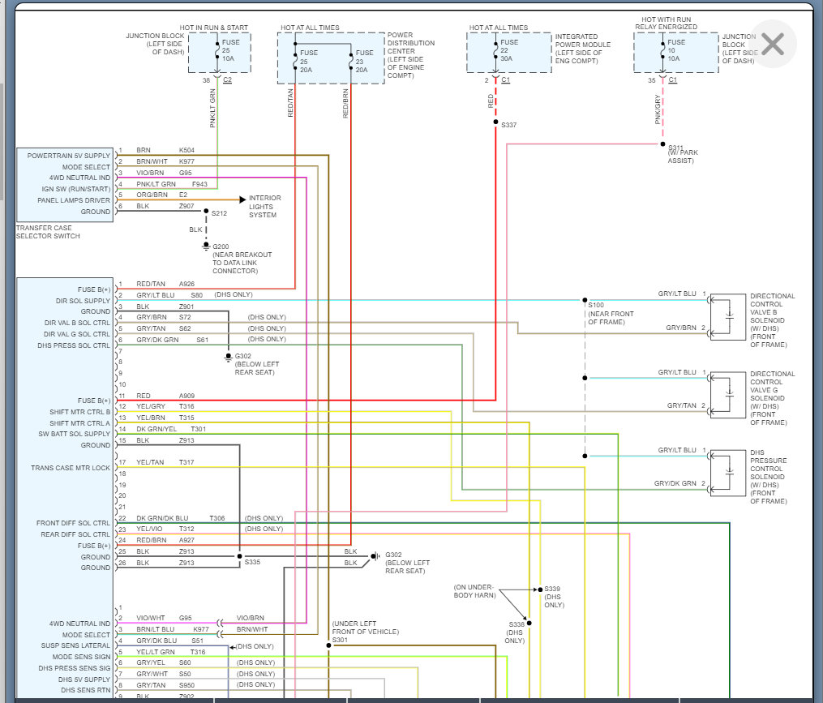The image size is (823, 703).
Task: Click splice label S337
Action: [x=508, y=125]
